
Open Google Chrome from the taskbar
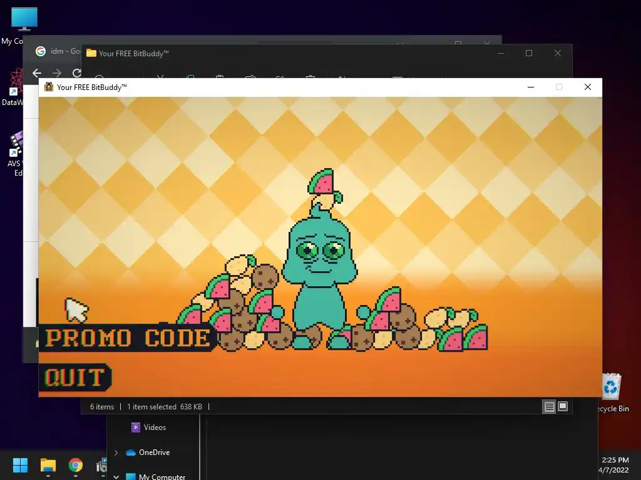coord(76,465)
